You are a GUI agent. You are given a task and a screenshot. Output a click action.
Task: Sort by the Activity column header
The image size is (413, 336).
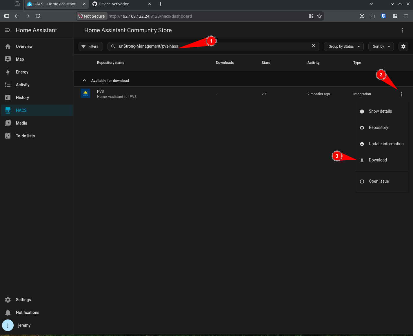pyautogui.click(x=313, y=63)
